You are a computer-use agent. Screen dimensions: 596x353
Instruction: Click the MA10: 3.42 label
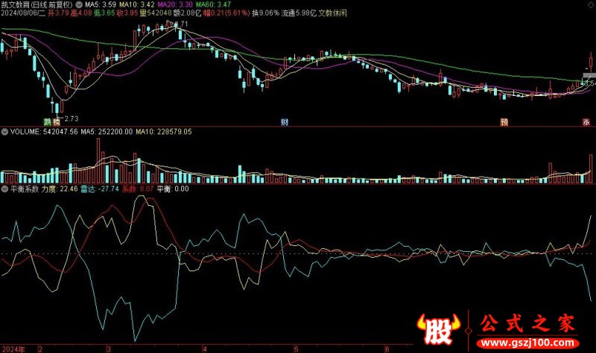point(137,5)
